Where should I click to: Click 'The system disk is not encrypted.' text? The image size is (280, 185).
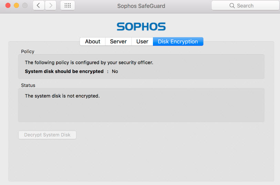coord(62,96)
